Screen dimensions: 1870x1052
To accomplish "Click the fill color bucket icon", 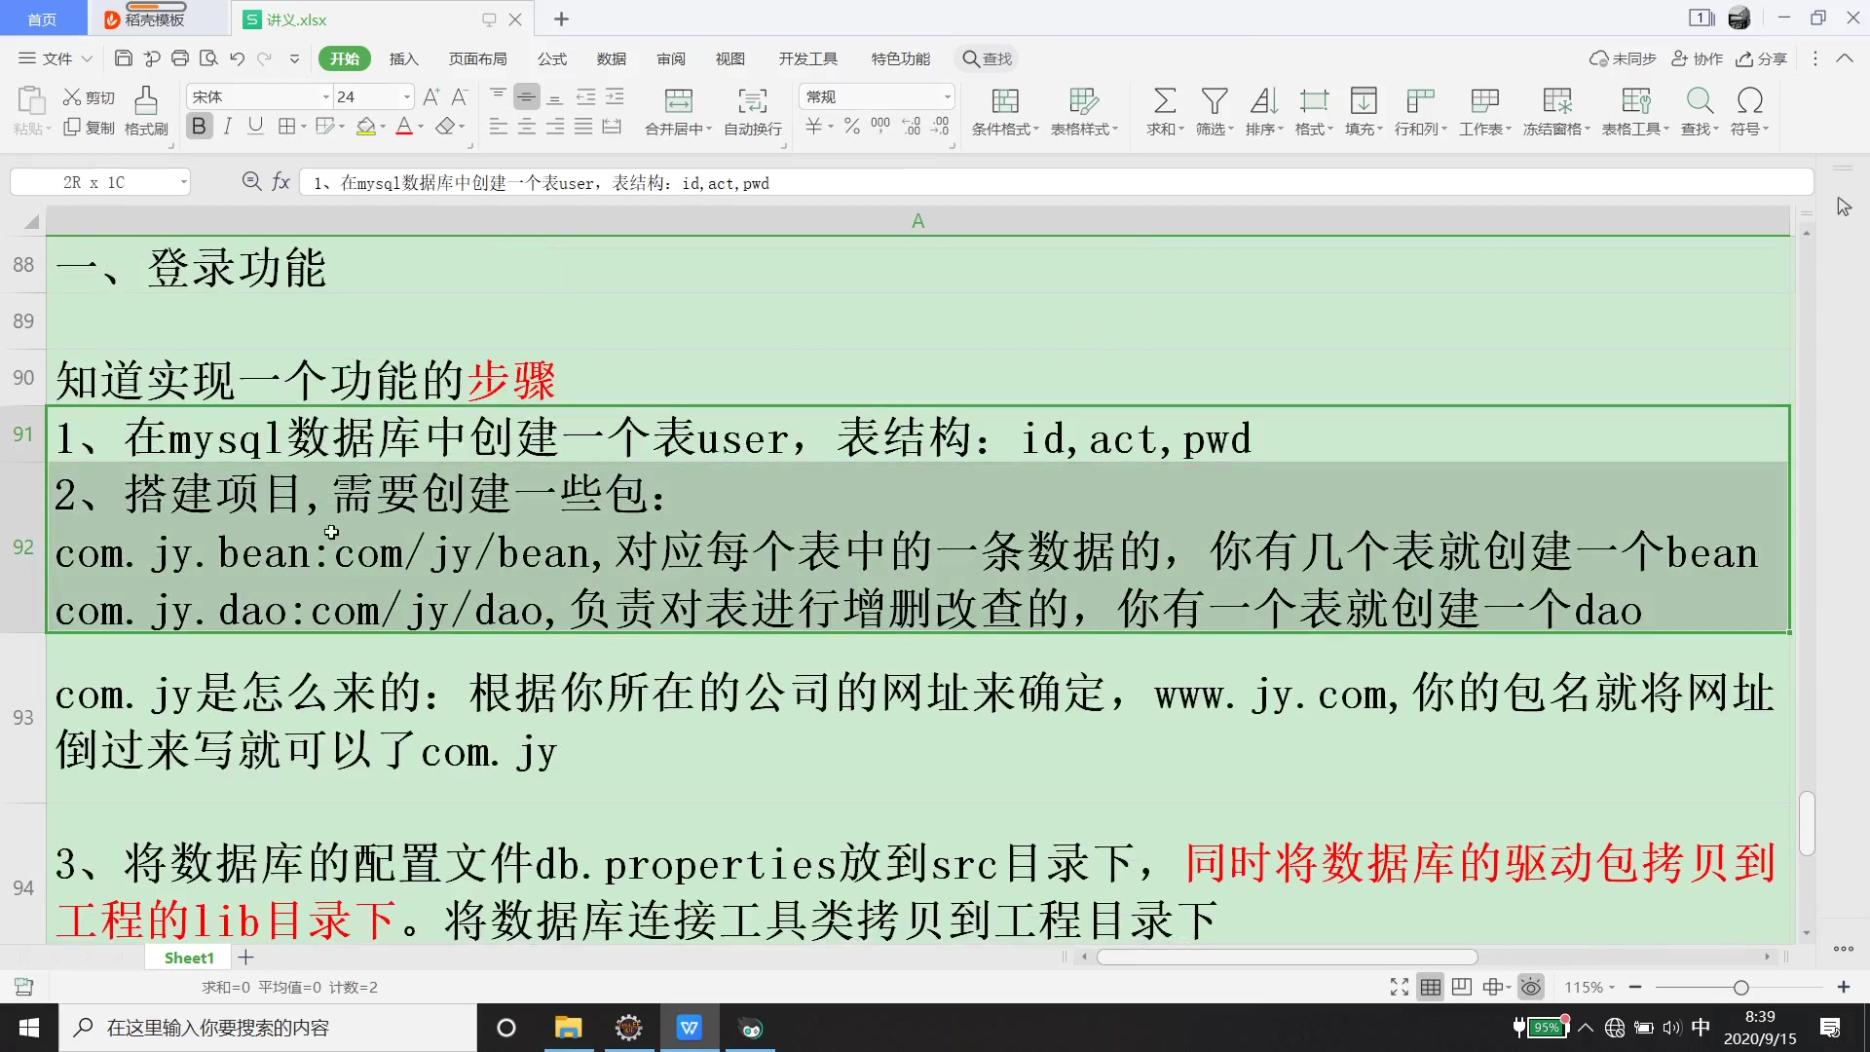I will tap(365, 127).
